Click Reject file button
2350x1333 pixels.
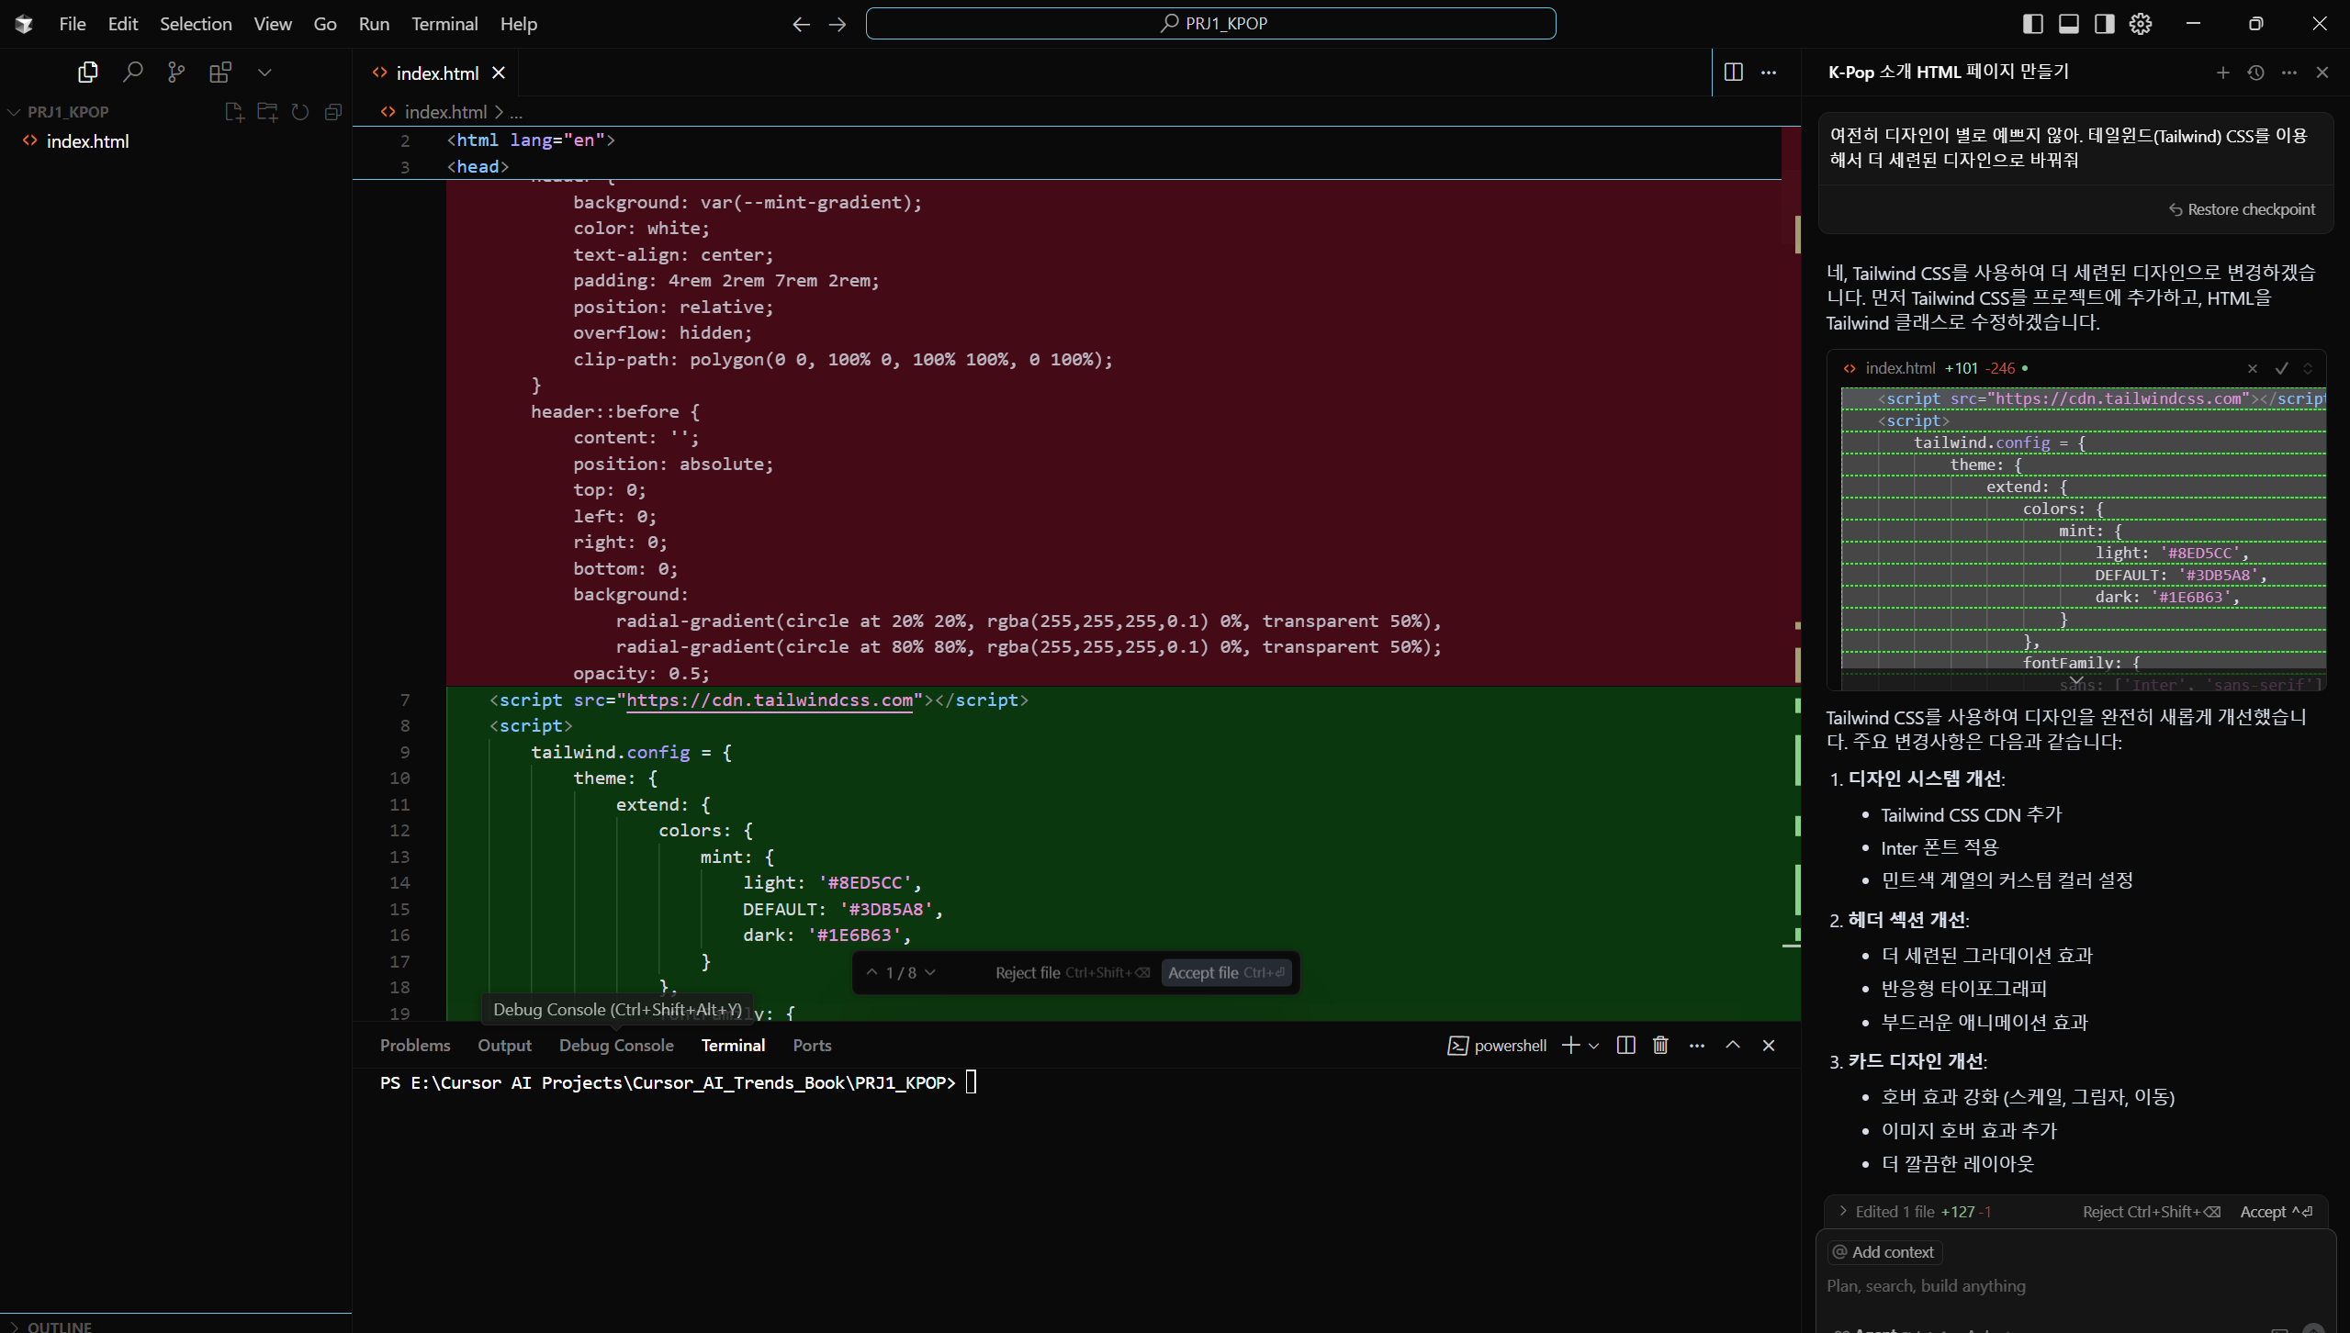1072,972
